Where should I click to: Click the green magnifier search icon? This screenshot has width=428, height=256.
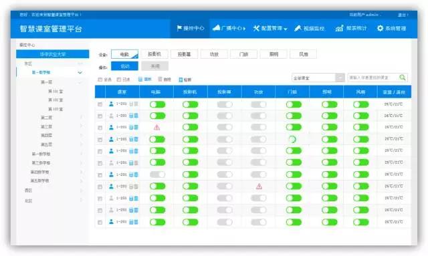(403, 78)
